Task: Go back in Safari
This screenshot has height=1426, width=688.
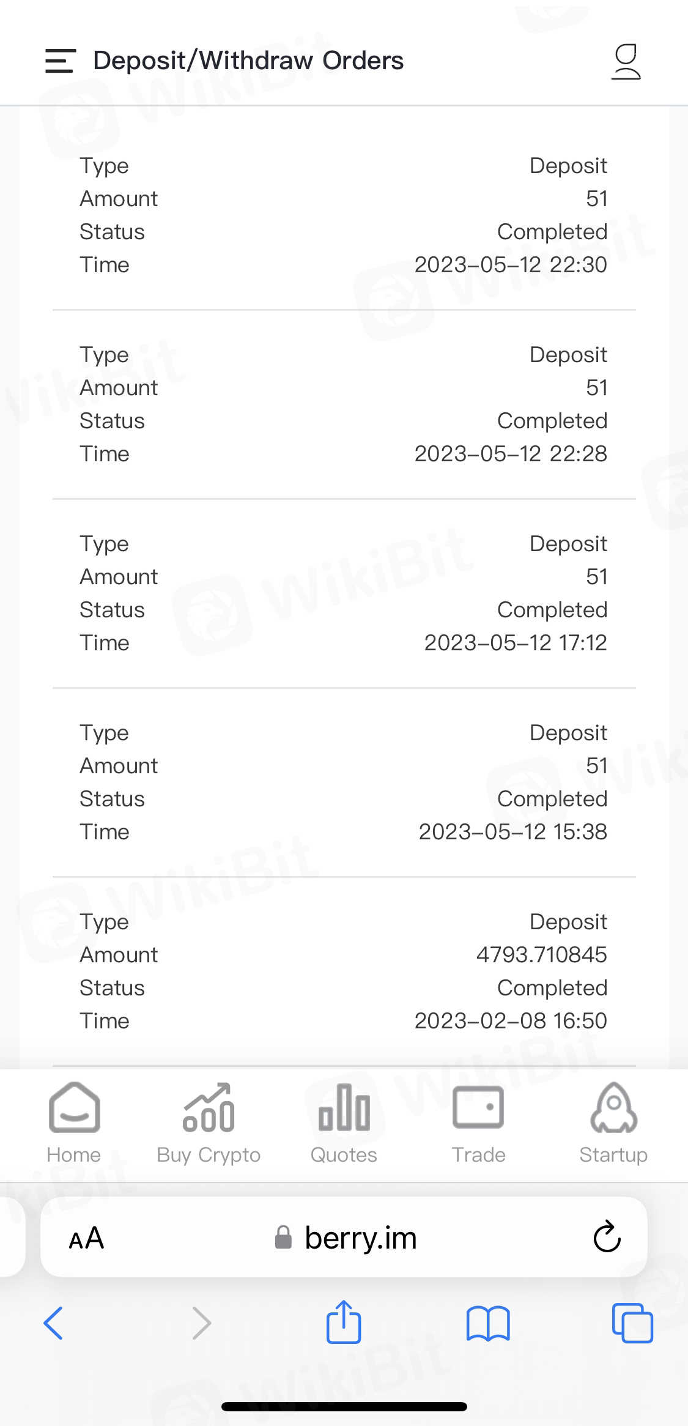Action: click(x=54, y=1323)
